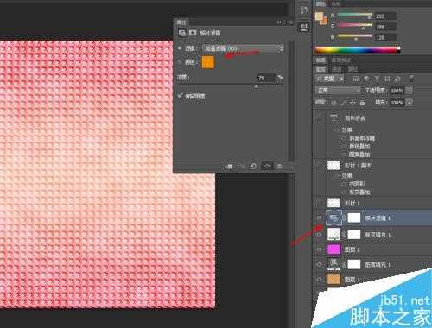
Task: Uncheck Preserve Luminosity (保留明度) checkbox
Action: click(181, 96)
